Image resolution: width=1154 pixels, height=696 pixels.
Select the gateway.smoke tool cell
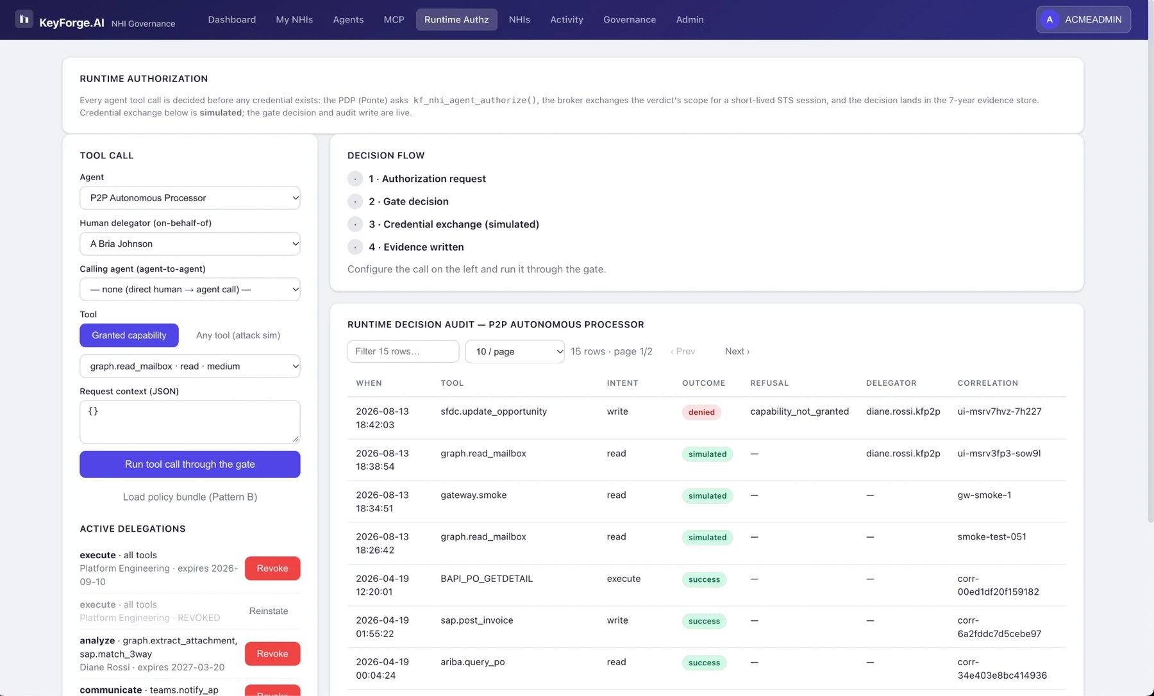[473, 495]
